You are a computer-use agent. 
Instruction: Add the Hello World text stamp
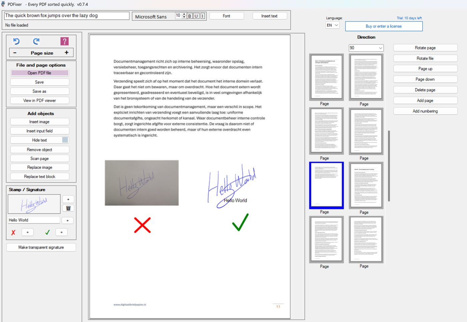[68, 221]
